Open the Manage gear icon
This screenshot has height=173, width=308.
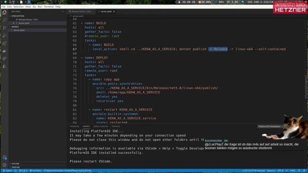tap(4, 165)
